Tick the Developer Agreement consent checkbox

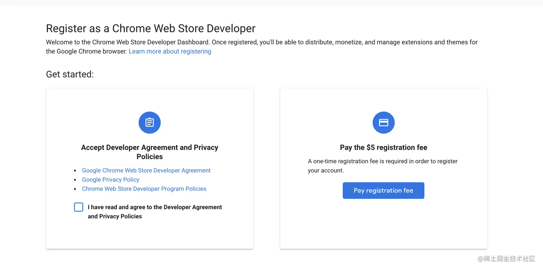tap(79, 207)
